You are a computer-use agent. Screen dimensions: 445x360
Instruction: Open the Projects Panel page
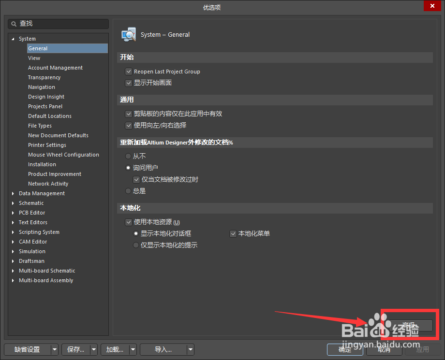(x=45, y=106)
